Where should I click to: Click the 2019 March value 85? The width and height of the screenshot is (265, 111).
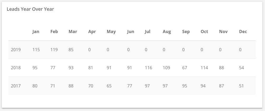point(71,50)
